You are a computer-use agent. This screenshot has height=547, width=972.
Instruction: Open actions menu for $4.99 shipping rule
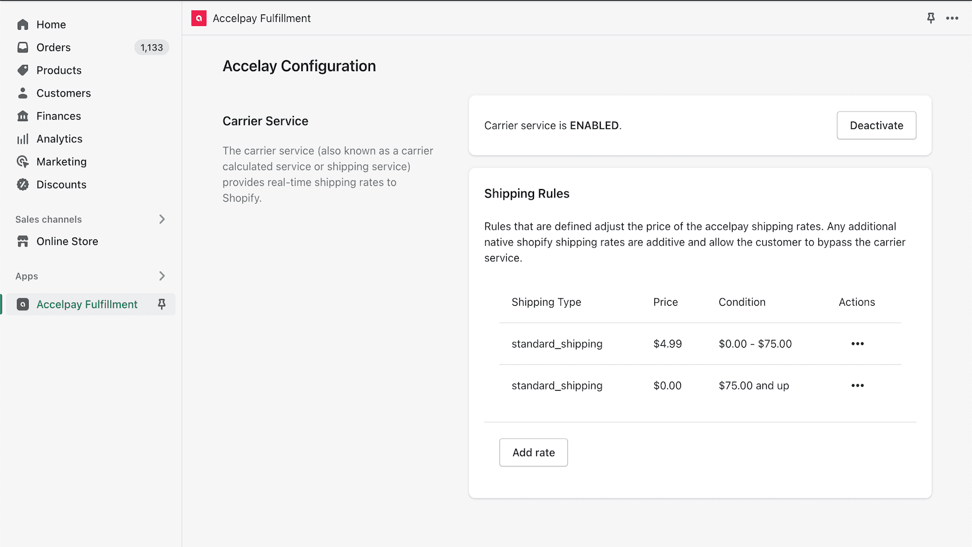coord(857,344)
